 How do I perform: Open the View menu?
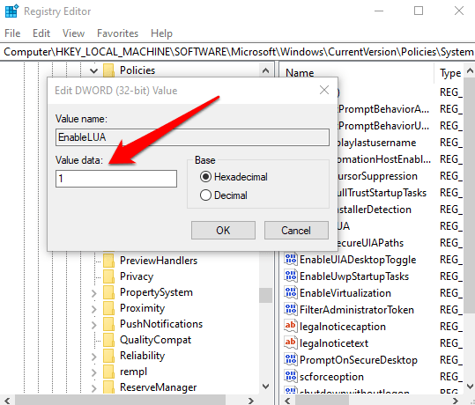(x=73, y=33)
